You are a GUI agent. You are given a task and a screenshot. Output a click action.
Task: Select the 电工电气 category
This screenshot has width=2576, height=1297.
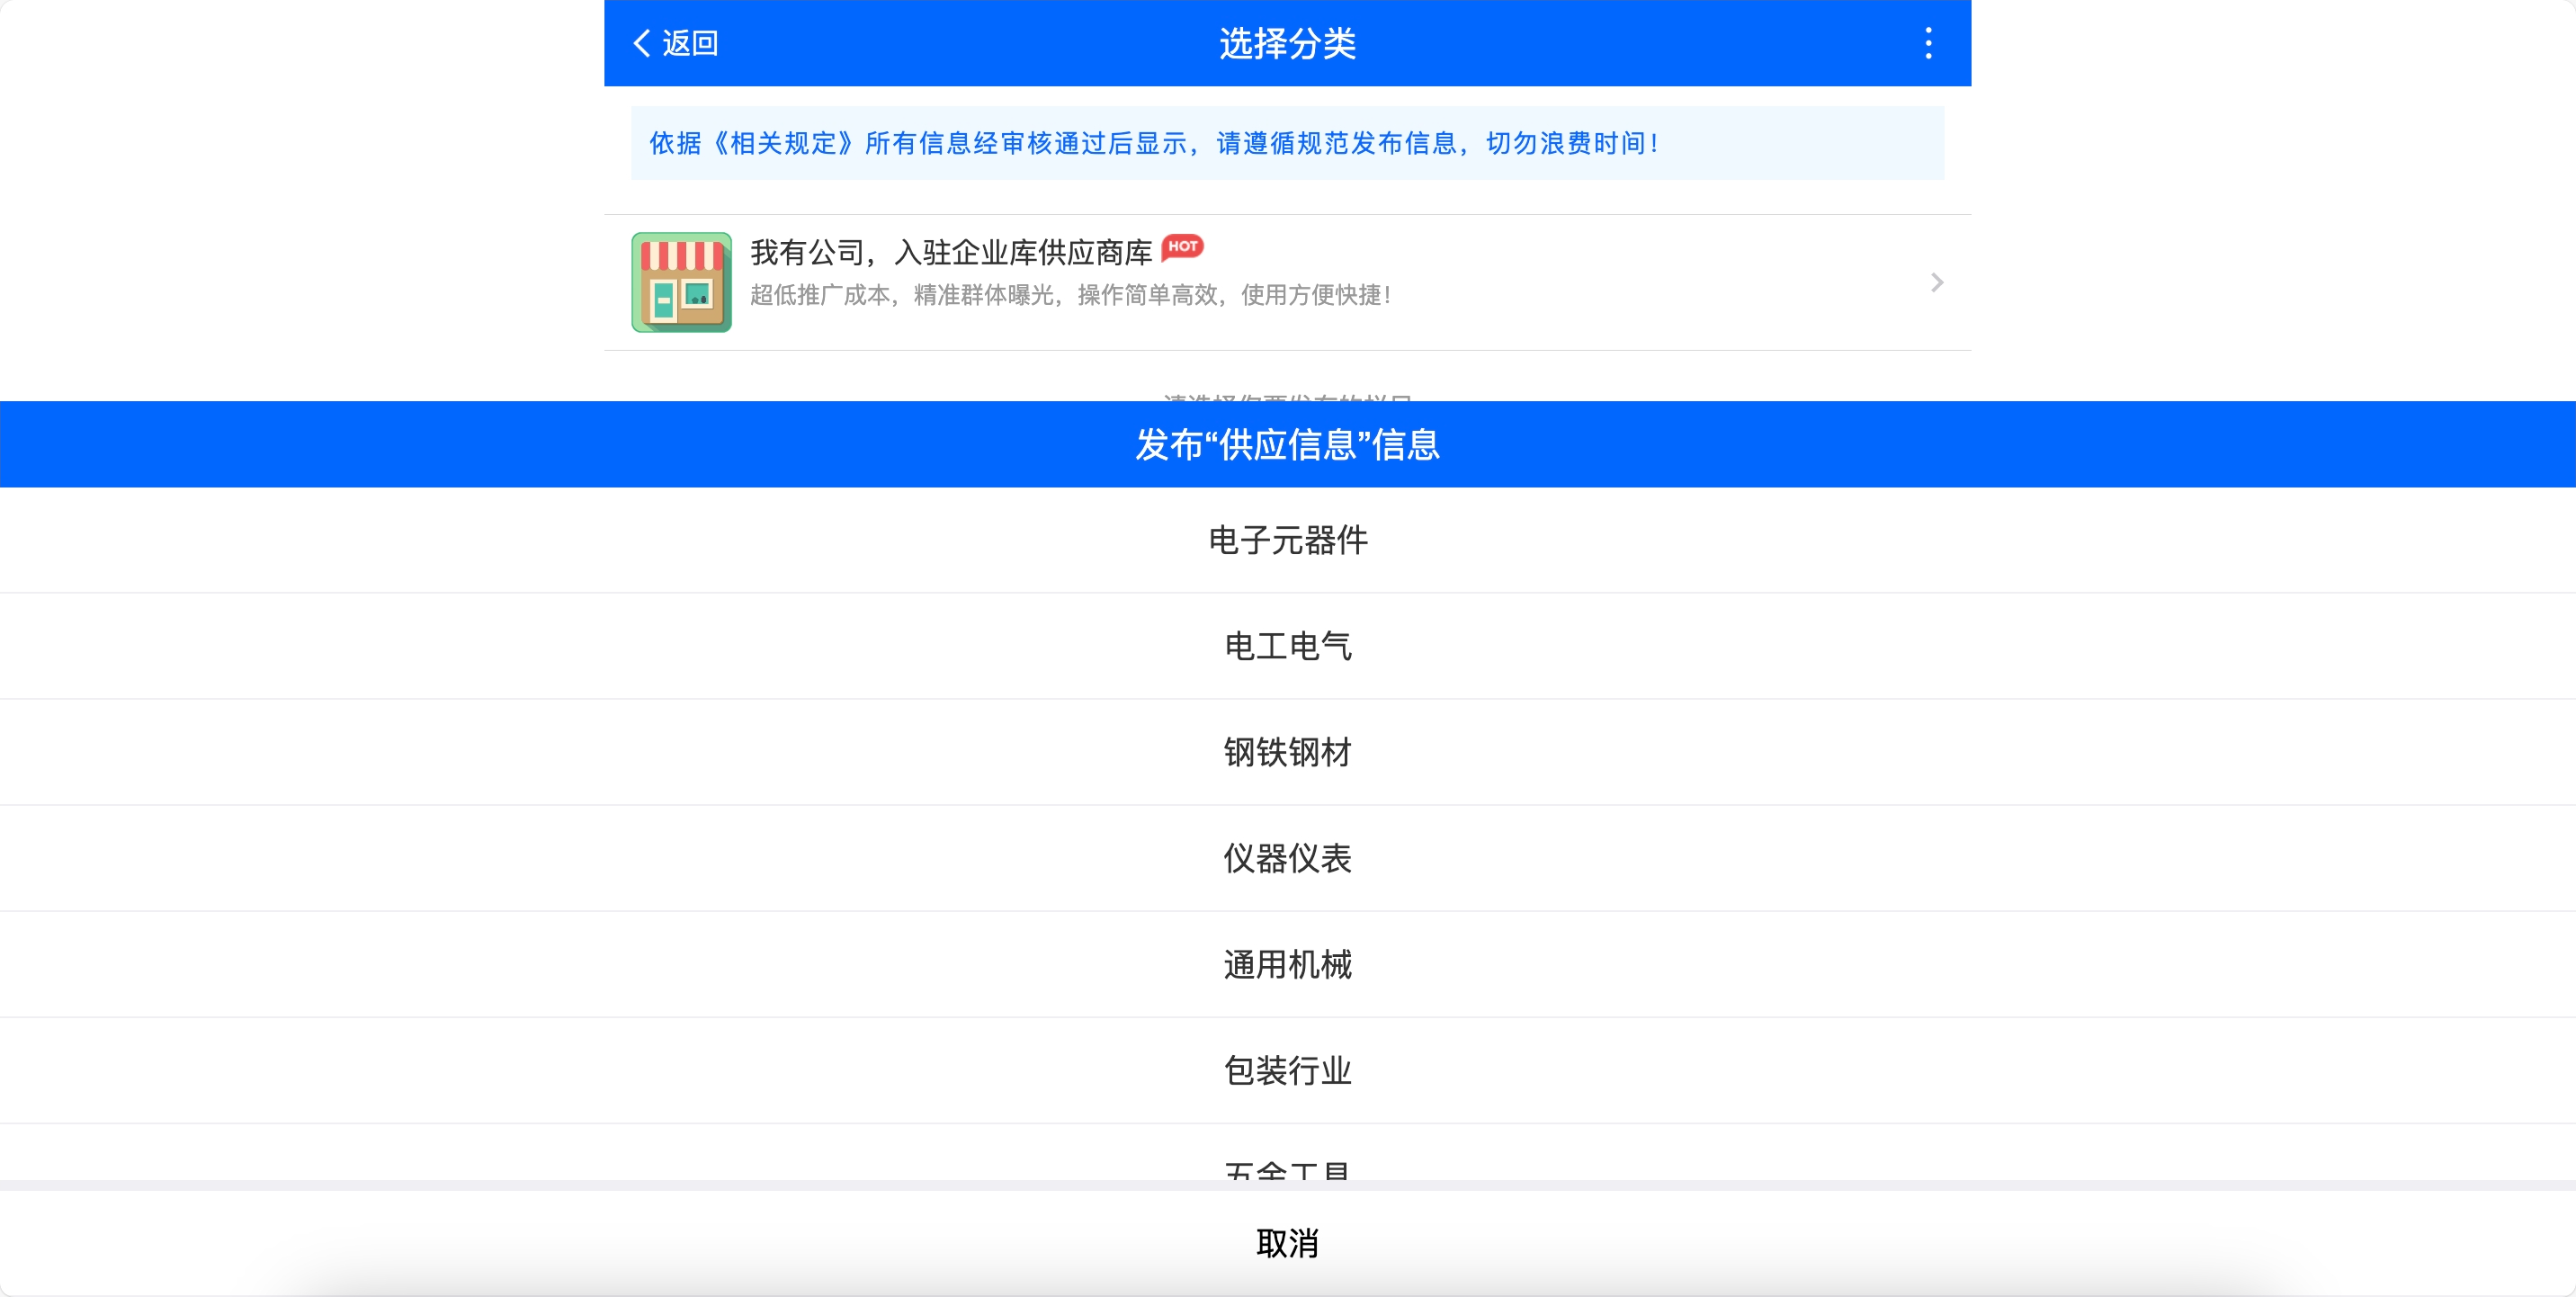point(1288,646)
